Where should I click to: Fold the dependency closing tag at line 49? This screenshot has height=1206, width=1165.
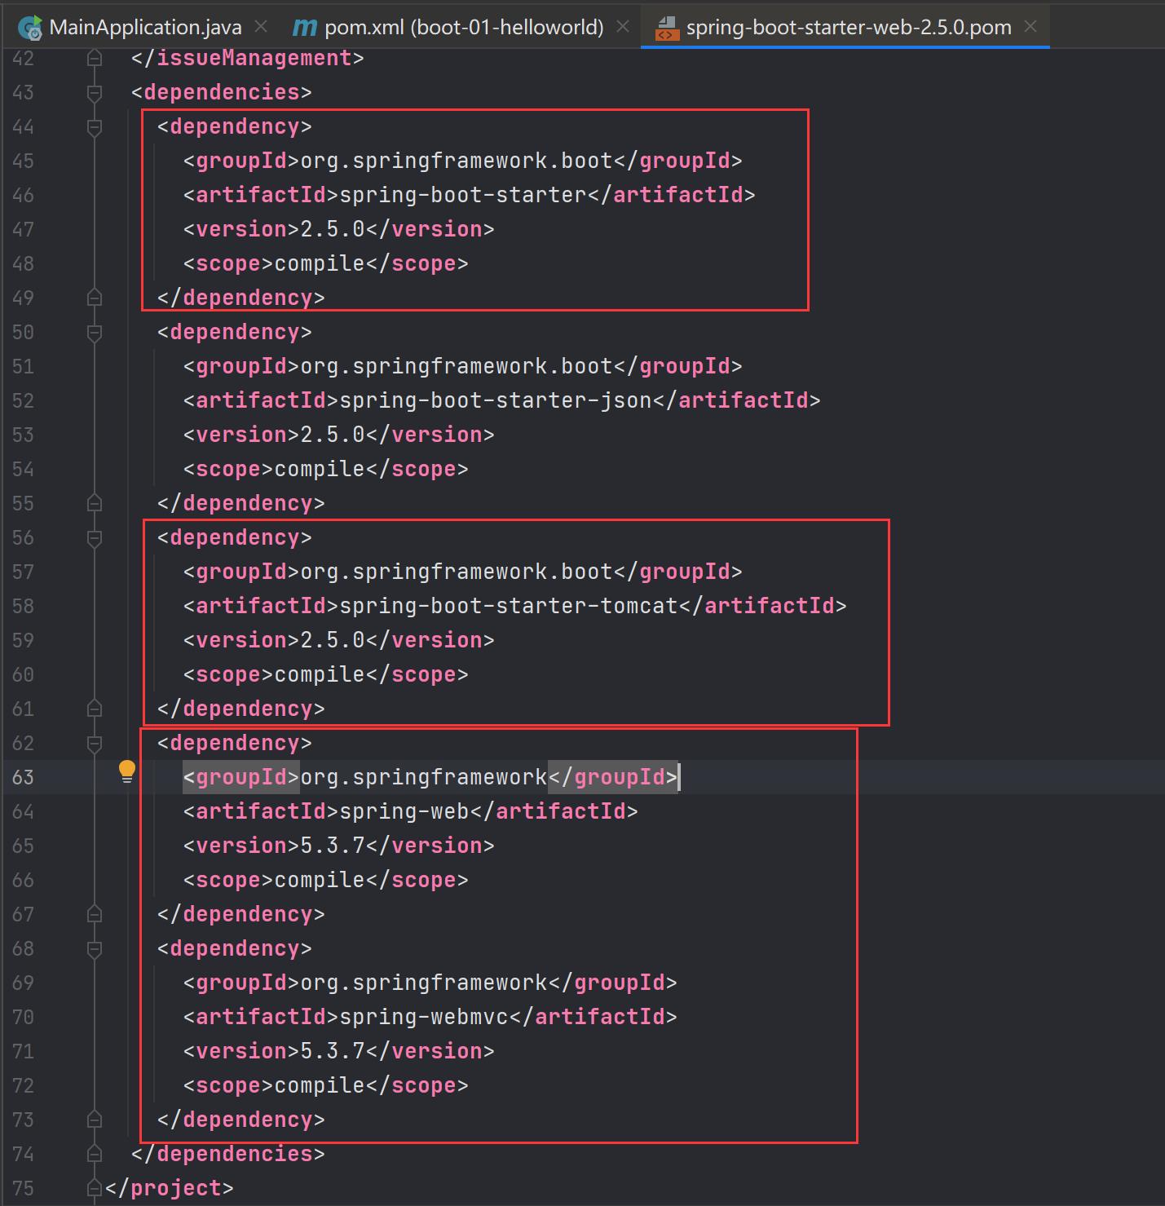tap(95, 298)
